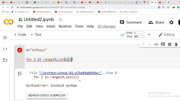Screen dimensions: 180x101
Task: Go forward in browser history
Action: pos(8,7)
